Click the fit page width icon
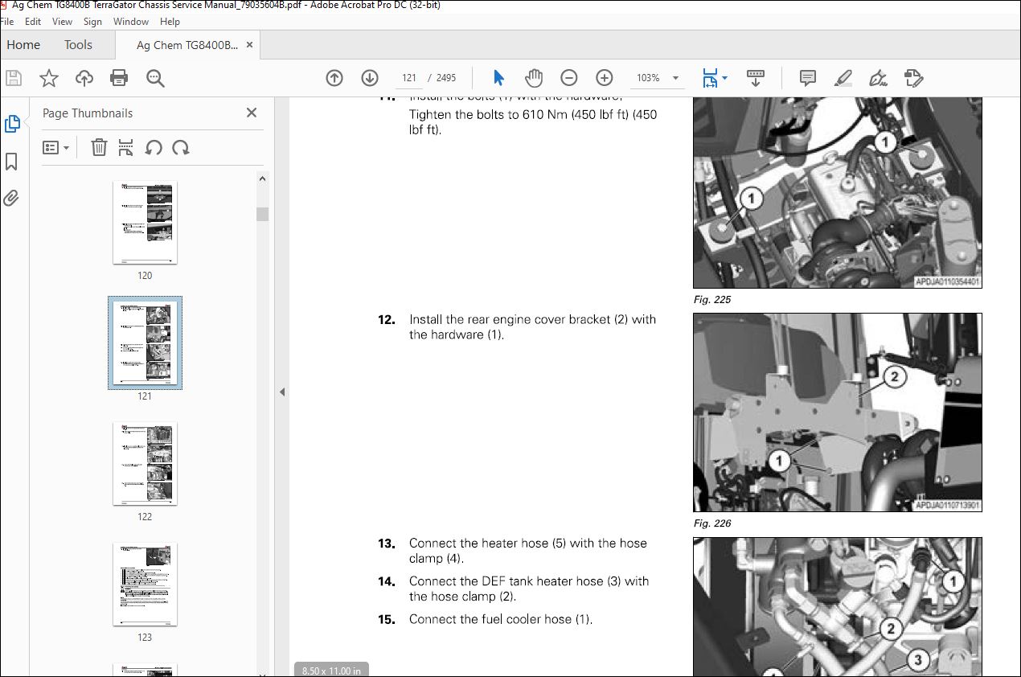 710,78
